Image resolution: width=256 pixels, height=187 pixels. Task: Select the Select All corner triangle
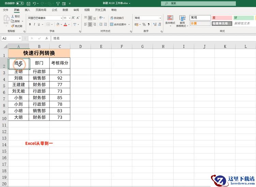point(5,46)
